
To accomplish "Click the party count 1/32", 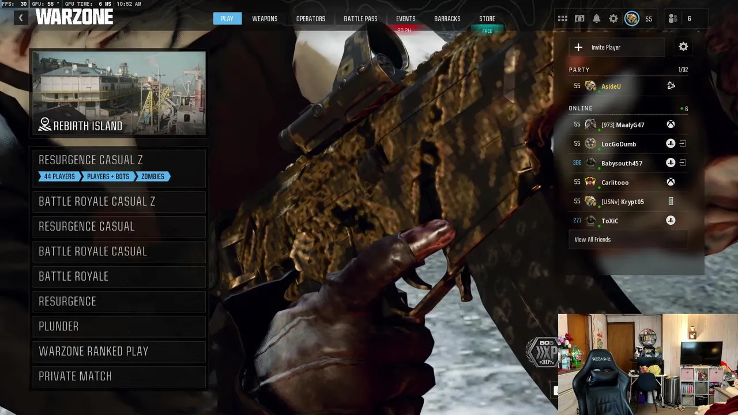I will click(x=683, y=70).
